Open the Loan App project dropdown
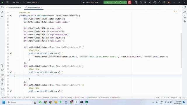The width and height of the screenshot is (187, 105). pos(16,2)
